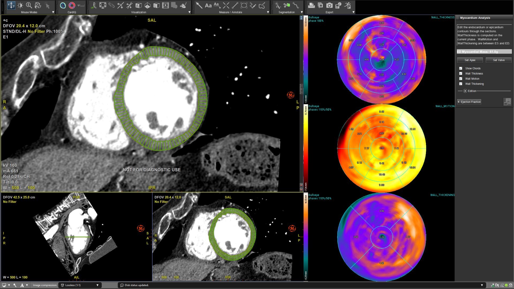Select the line distance measure tool
Screen dimensions: 514x289
[x=235, y=5]
